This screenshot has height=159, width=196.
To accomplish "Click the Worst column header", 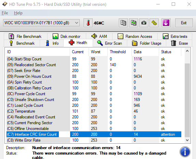I will pyautogui.click(x=98, y=52).
